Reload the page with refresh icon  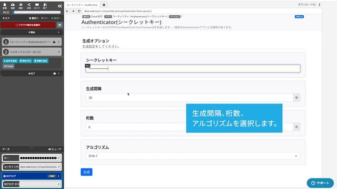coord(79,11)
